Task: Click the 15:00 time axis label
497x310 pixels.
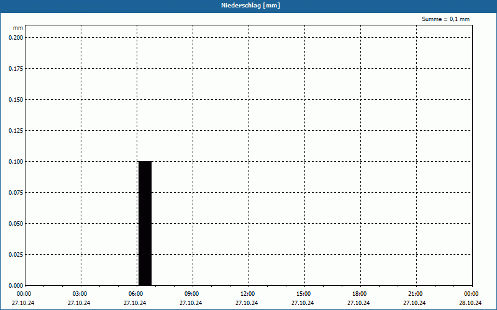Action: (303, 294)
